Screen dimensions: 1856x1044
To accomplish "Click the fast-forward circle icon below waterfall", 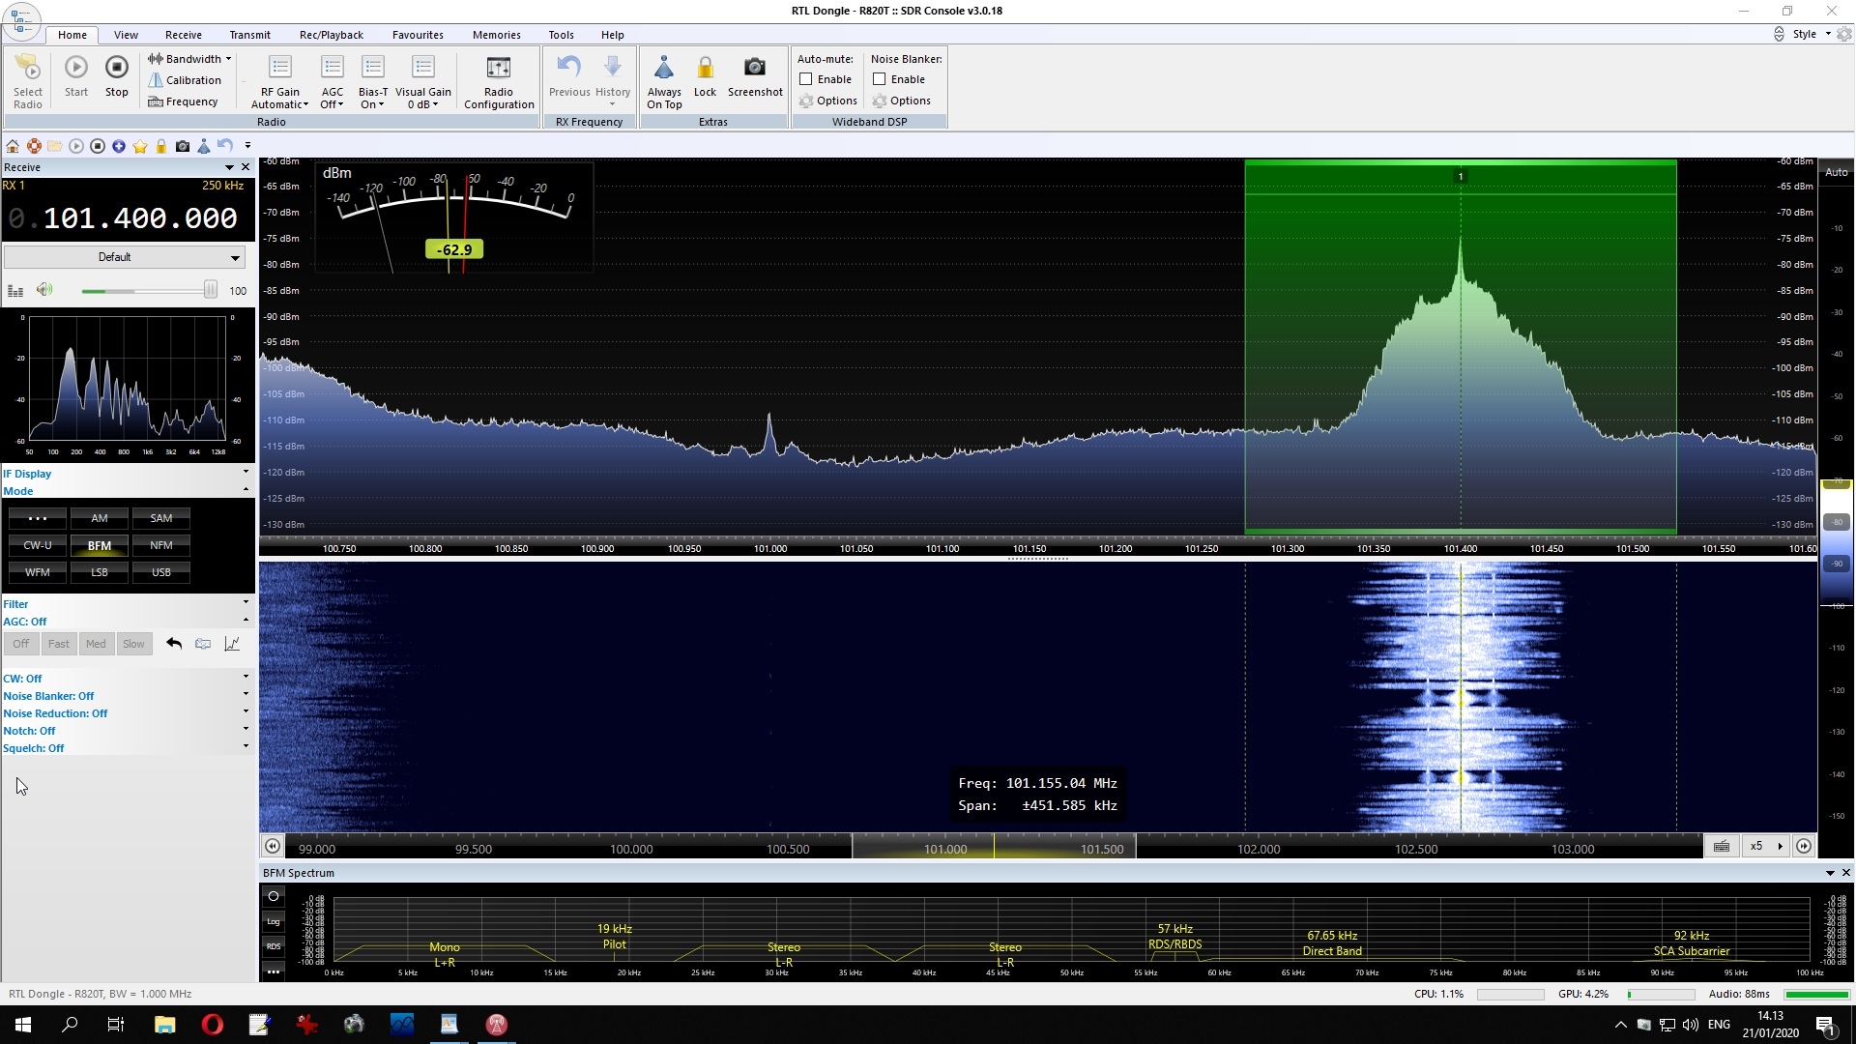I will [x=1804, y=846].
